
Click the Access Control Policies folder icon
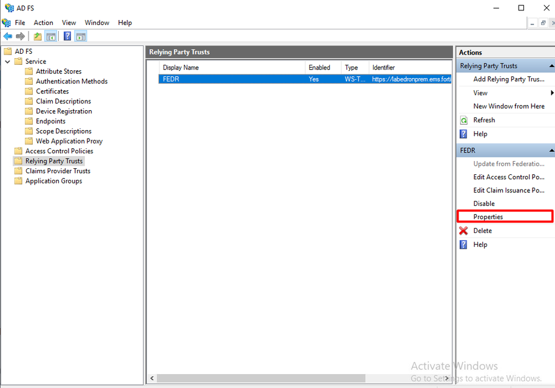point(18,151)
